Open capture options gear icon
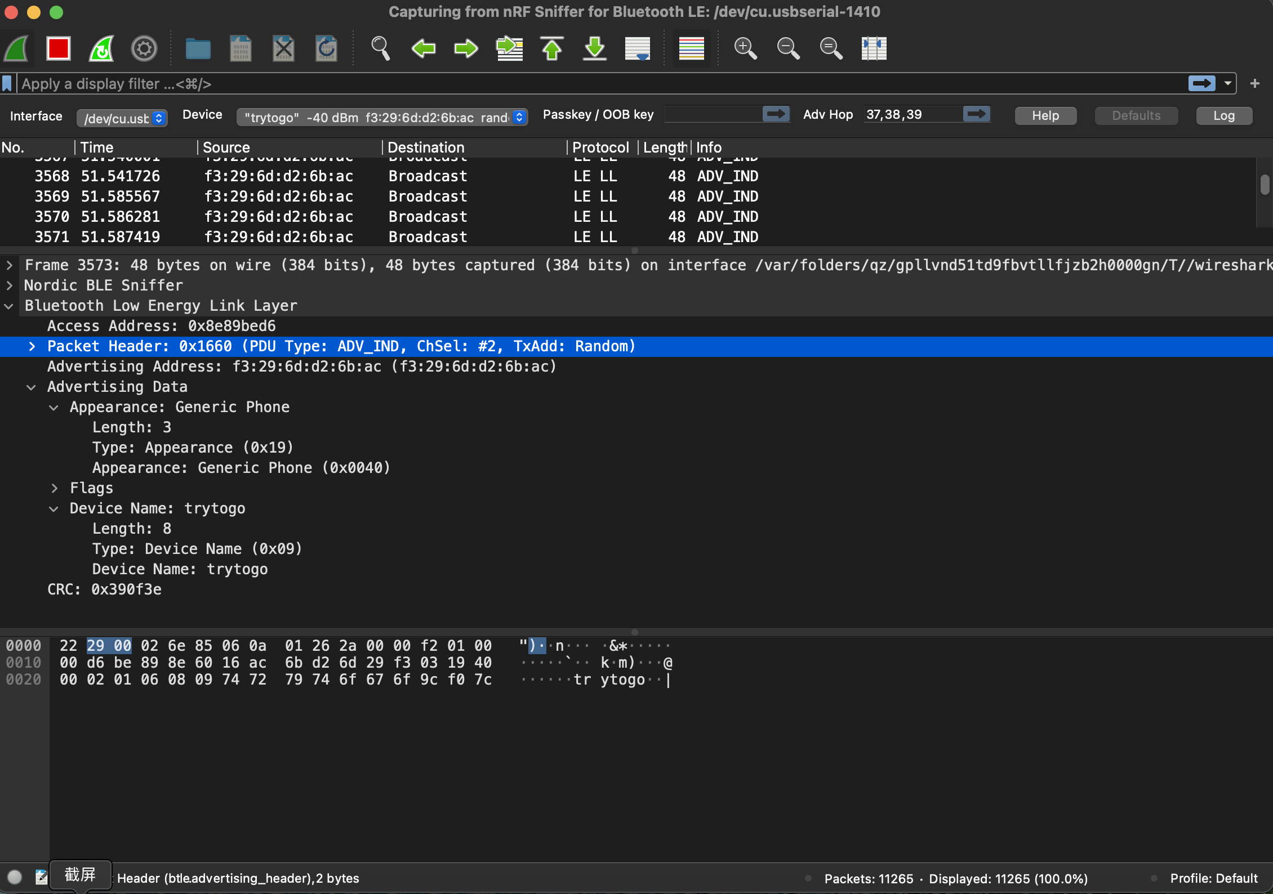Image resolution: width=1273 pixels, height=894 pixels. [x=144, y=49]
